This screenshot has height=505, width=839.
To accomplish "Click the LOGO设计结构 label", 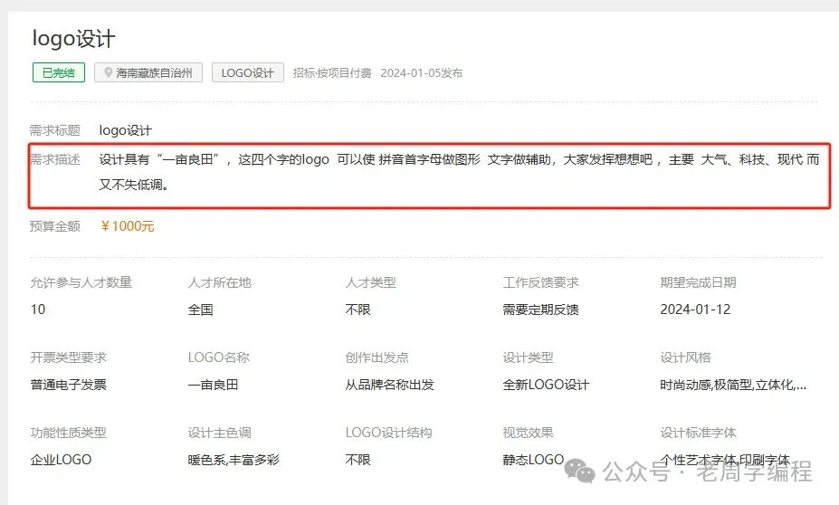I will click(388, 433).
